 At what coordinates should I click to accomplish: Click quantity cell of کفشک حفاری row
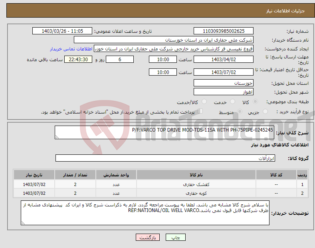pos(75,184)
